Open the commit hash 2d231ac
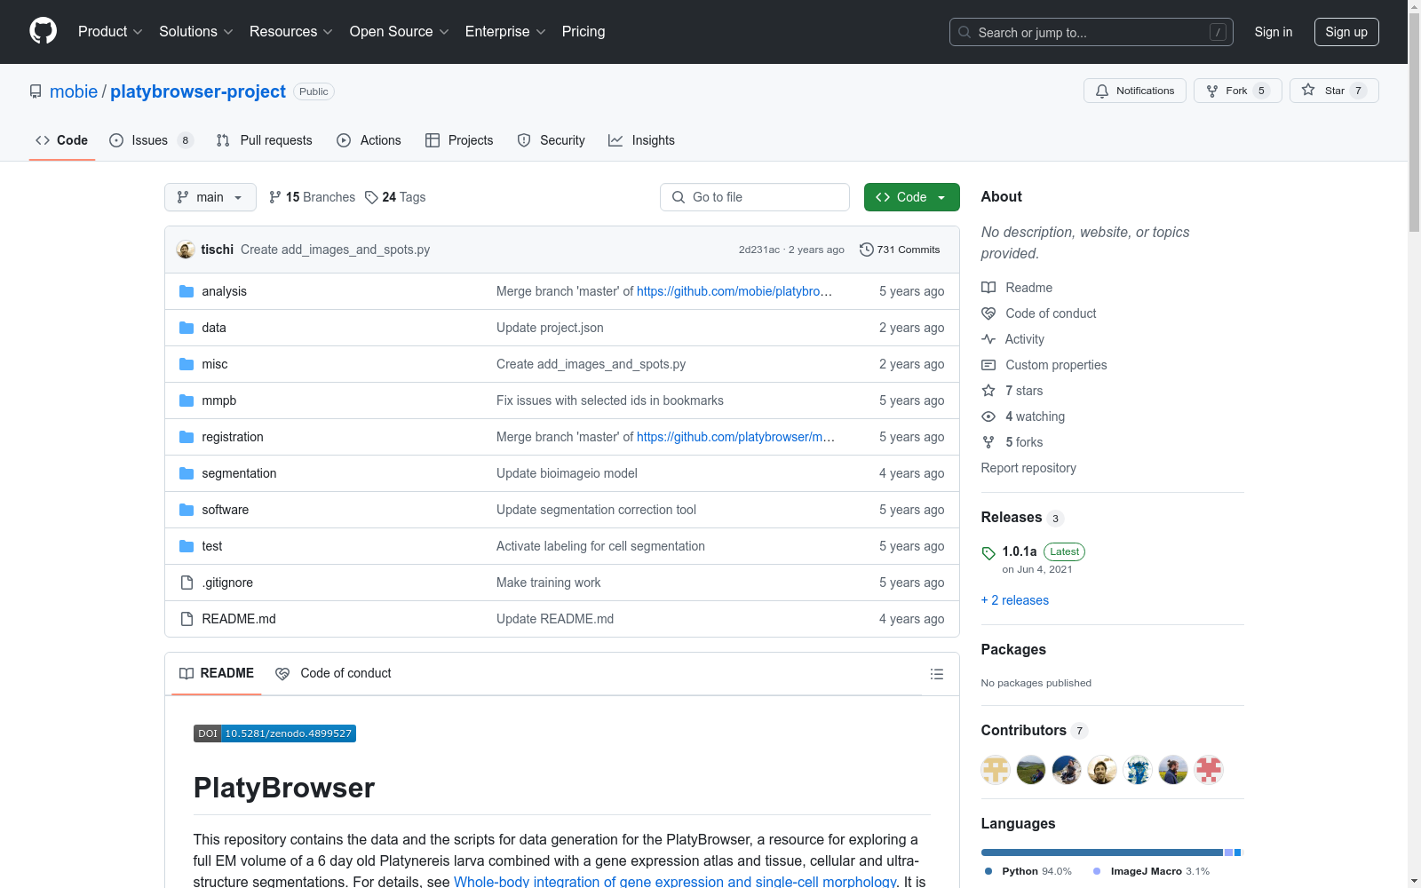Screen dimensions: 1421x888 pyautogui.click(x=759, y=250)
